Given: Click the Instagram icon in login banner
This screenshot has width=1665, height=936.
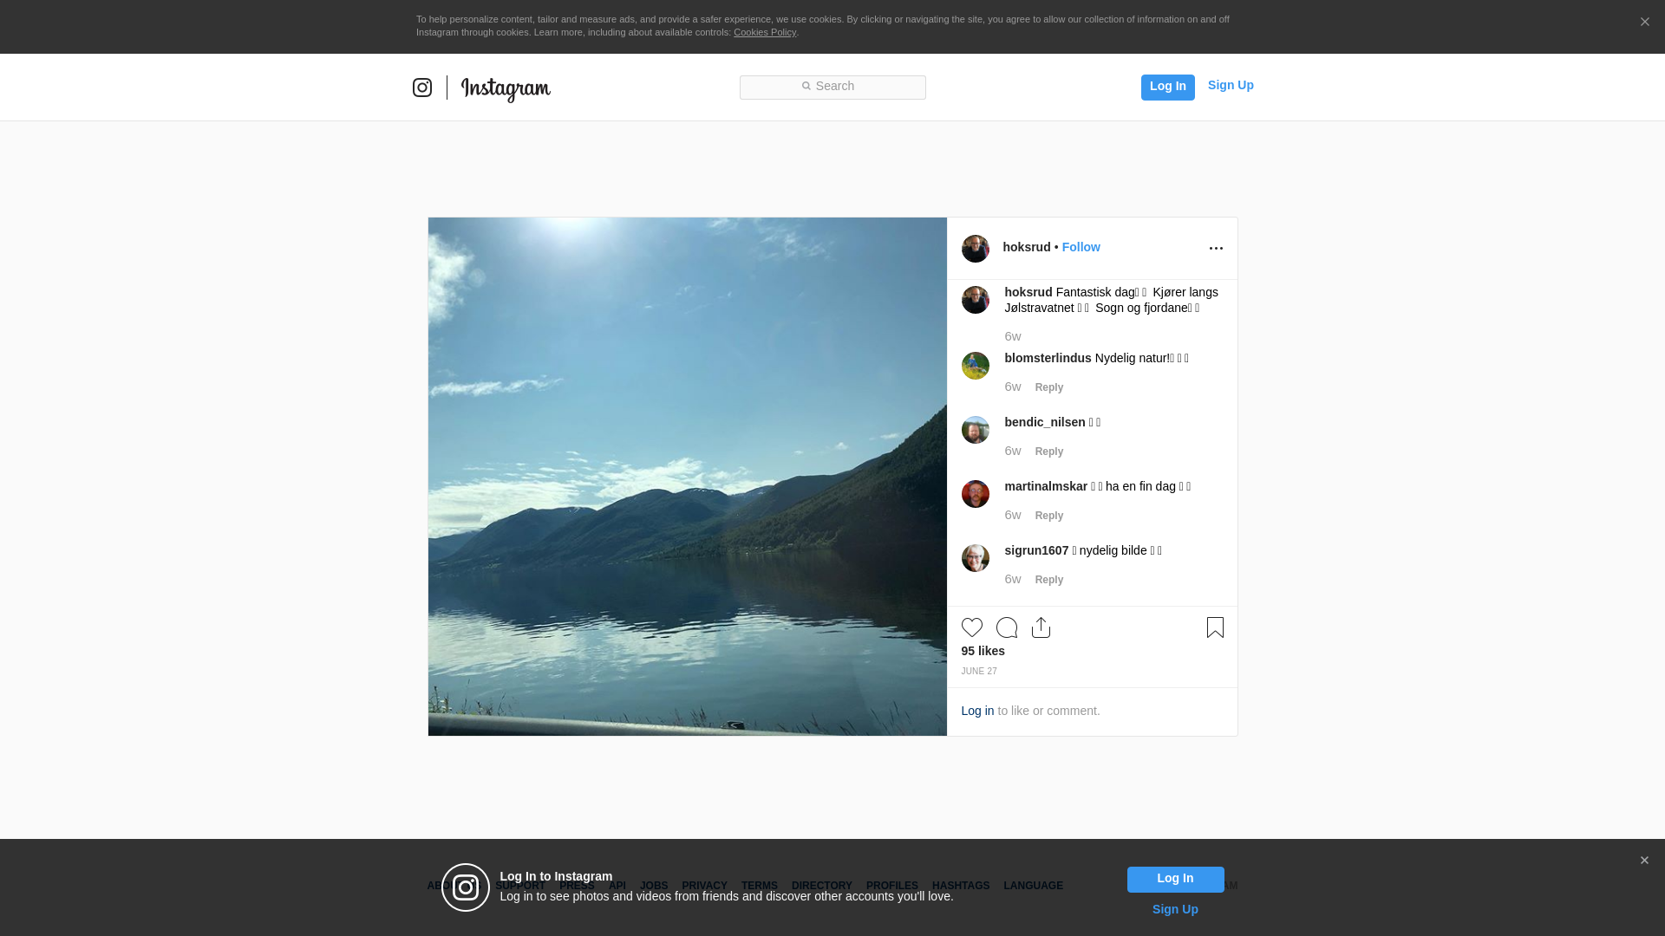Looking at the screenshot, I should coord(466,887).
